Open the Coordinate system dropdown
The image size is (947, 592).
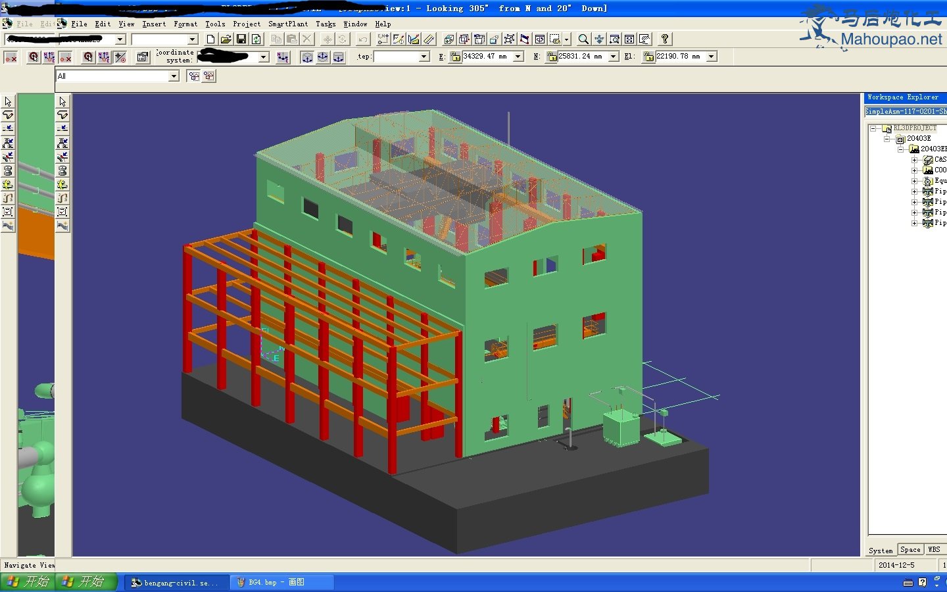[263, 57]
